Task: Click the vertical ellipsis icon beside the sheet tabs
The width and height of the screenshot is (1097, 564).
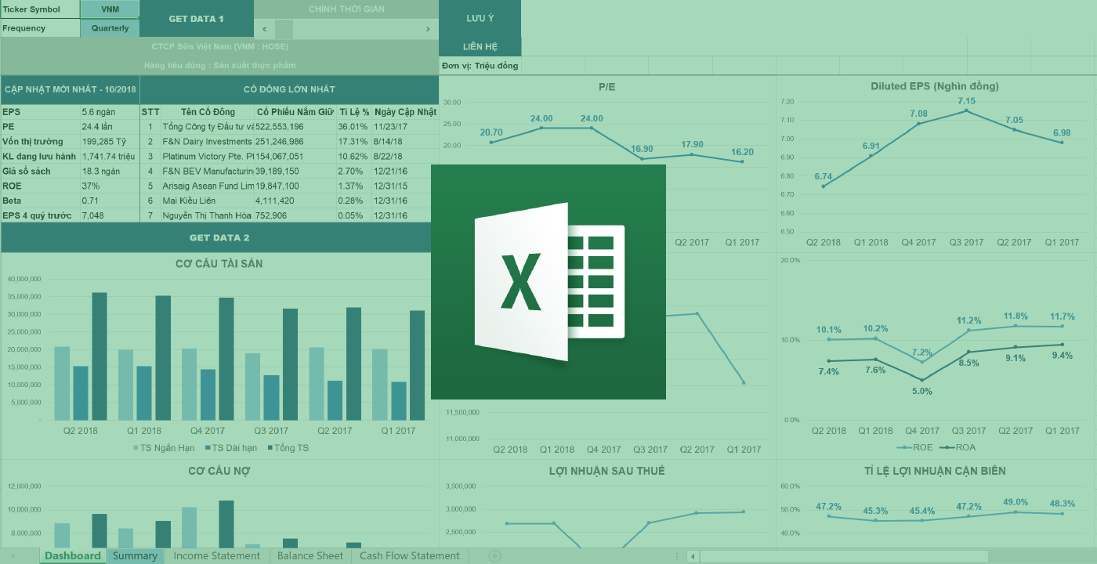Action: click(x=675, y=555)
